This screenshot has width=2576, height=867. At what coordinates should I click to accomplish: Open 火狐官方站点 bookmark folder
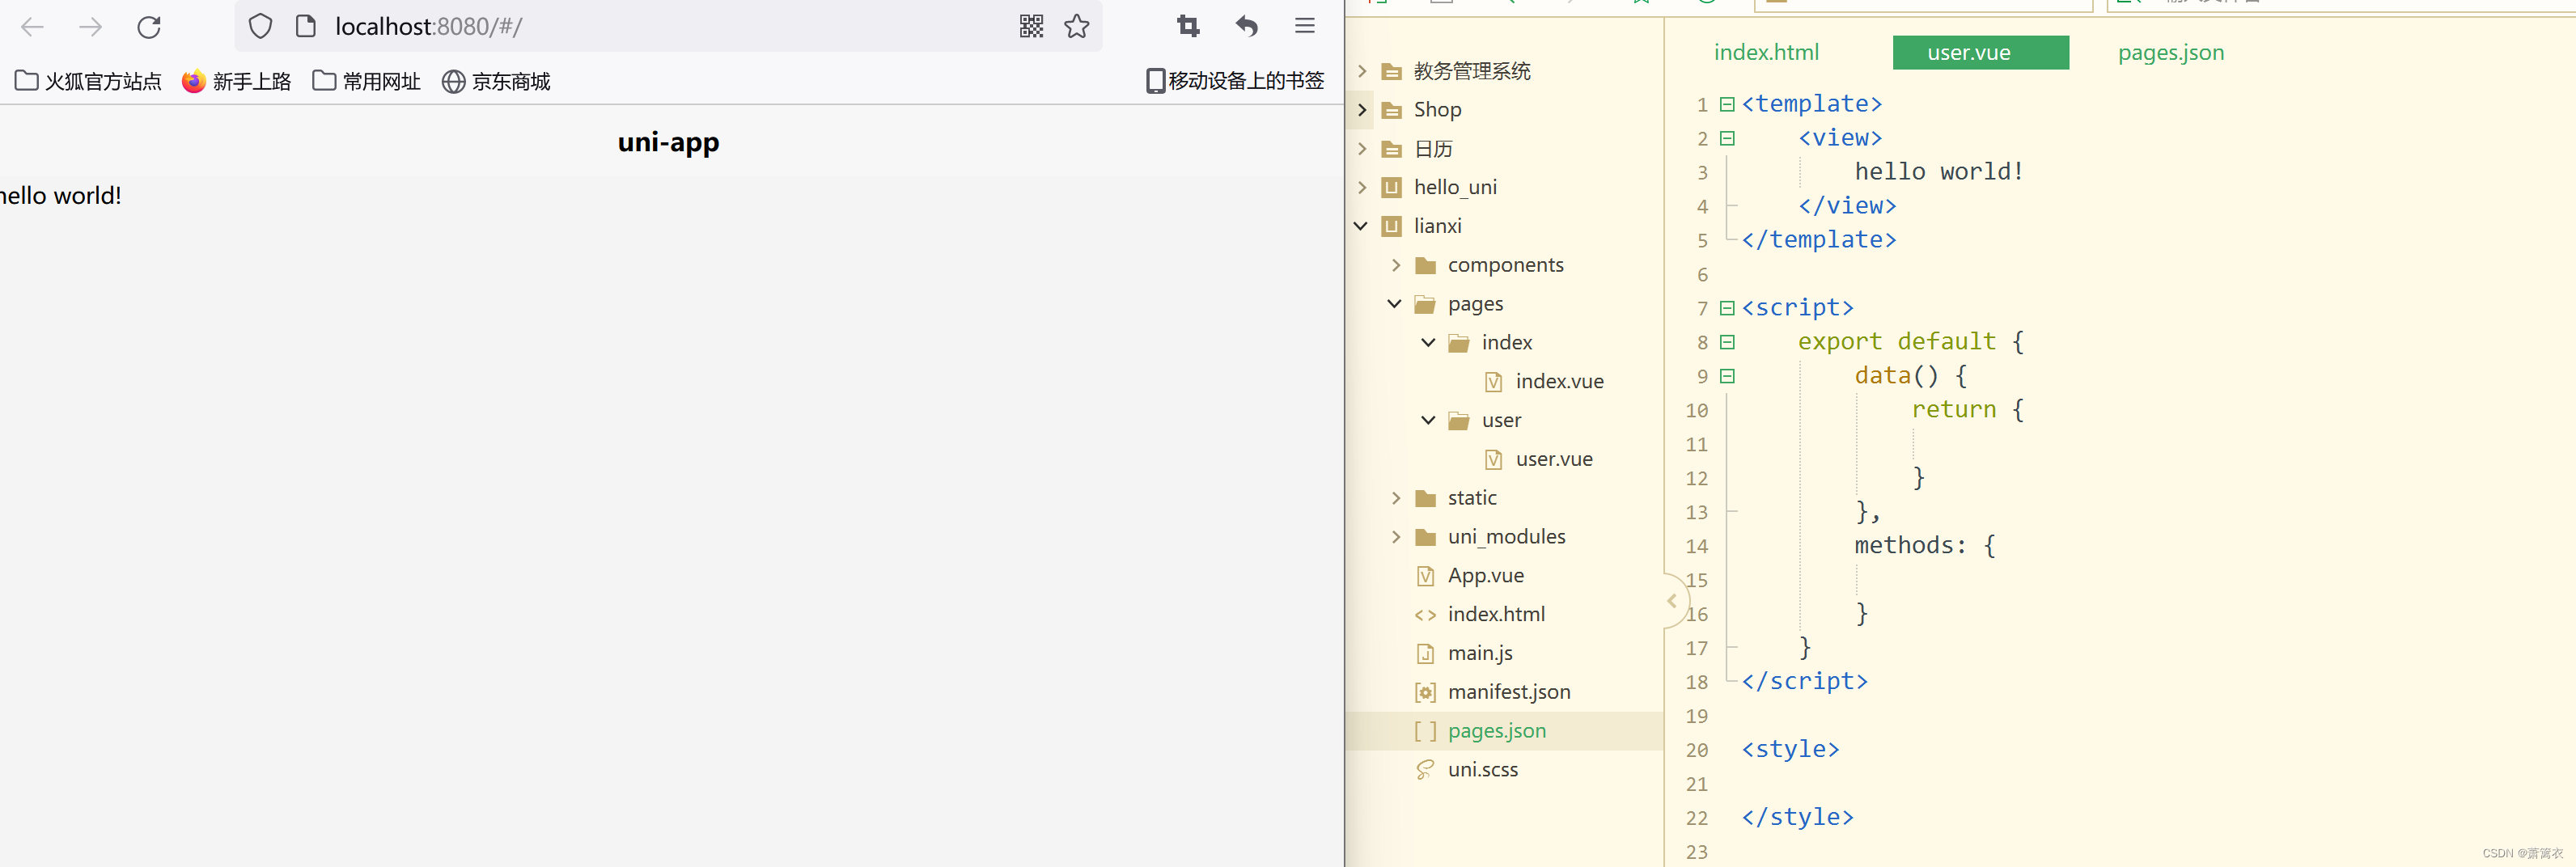[88, 81]
